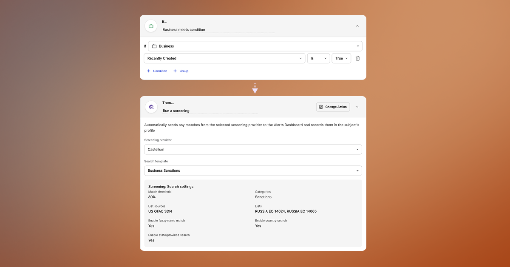Click the plus icon beside Condition
The height and width of the screenshot is (267, 510).
(x=149, y=71)
